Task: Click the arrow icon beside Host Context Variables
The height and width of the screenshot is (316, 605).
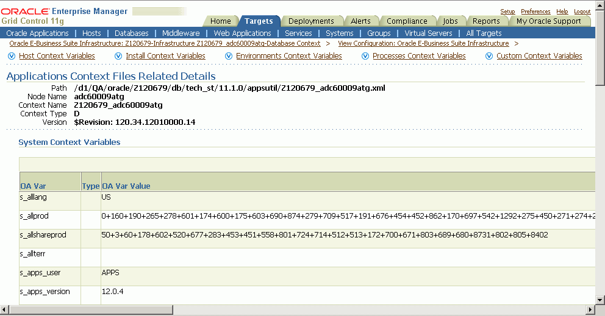Action: [12, 56]
